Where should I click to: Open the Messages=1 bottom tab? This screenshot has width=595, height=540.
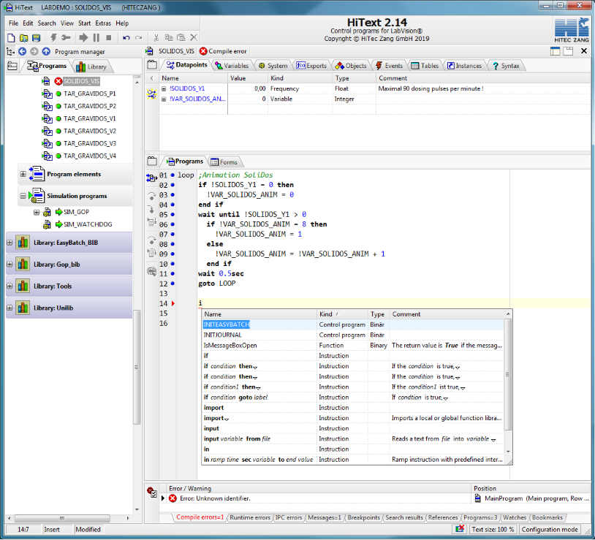tap(324, 517)
